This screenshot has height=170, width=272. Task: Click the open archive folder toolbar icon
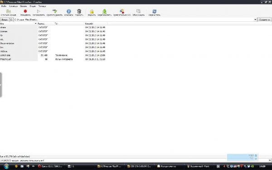pyautogui.click(x=8, y=11)
